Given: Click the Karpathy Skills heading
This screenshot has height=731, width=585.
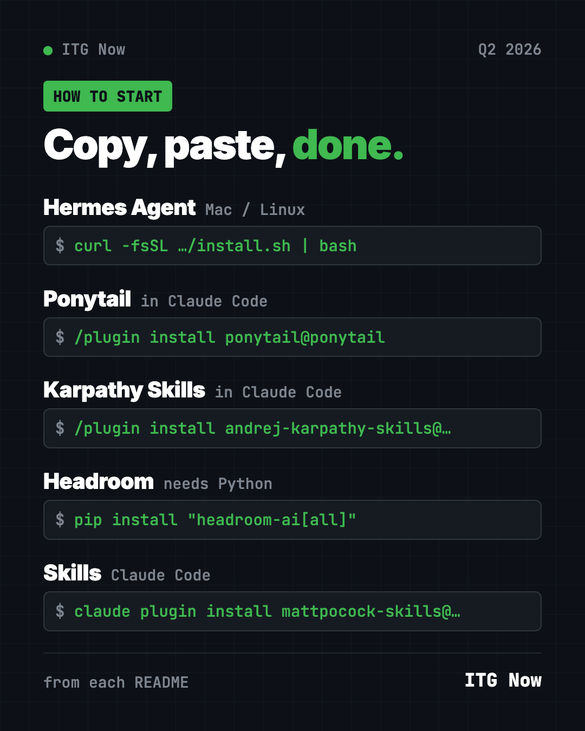Looking at the screenshot, I should click(x=124, y=390).
